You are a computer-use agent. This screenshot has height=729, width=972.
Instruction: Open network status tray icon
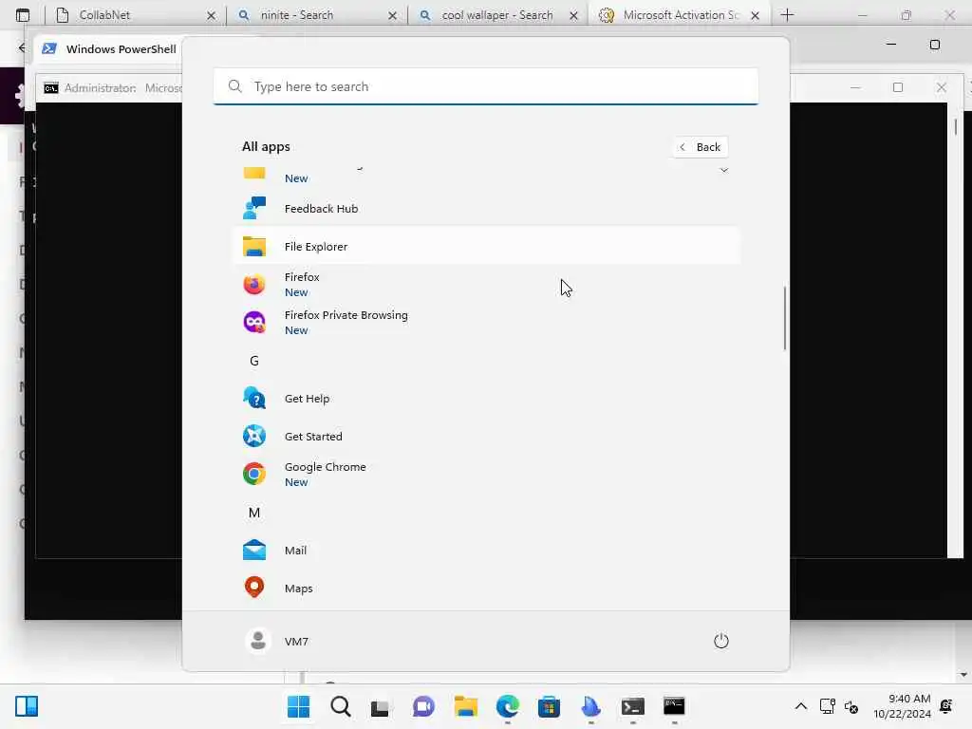(x=828, y=706)
